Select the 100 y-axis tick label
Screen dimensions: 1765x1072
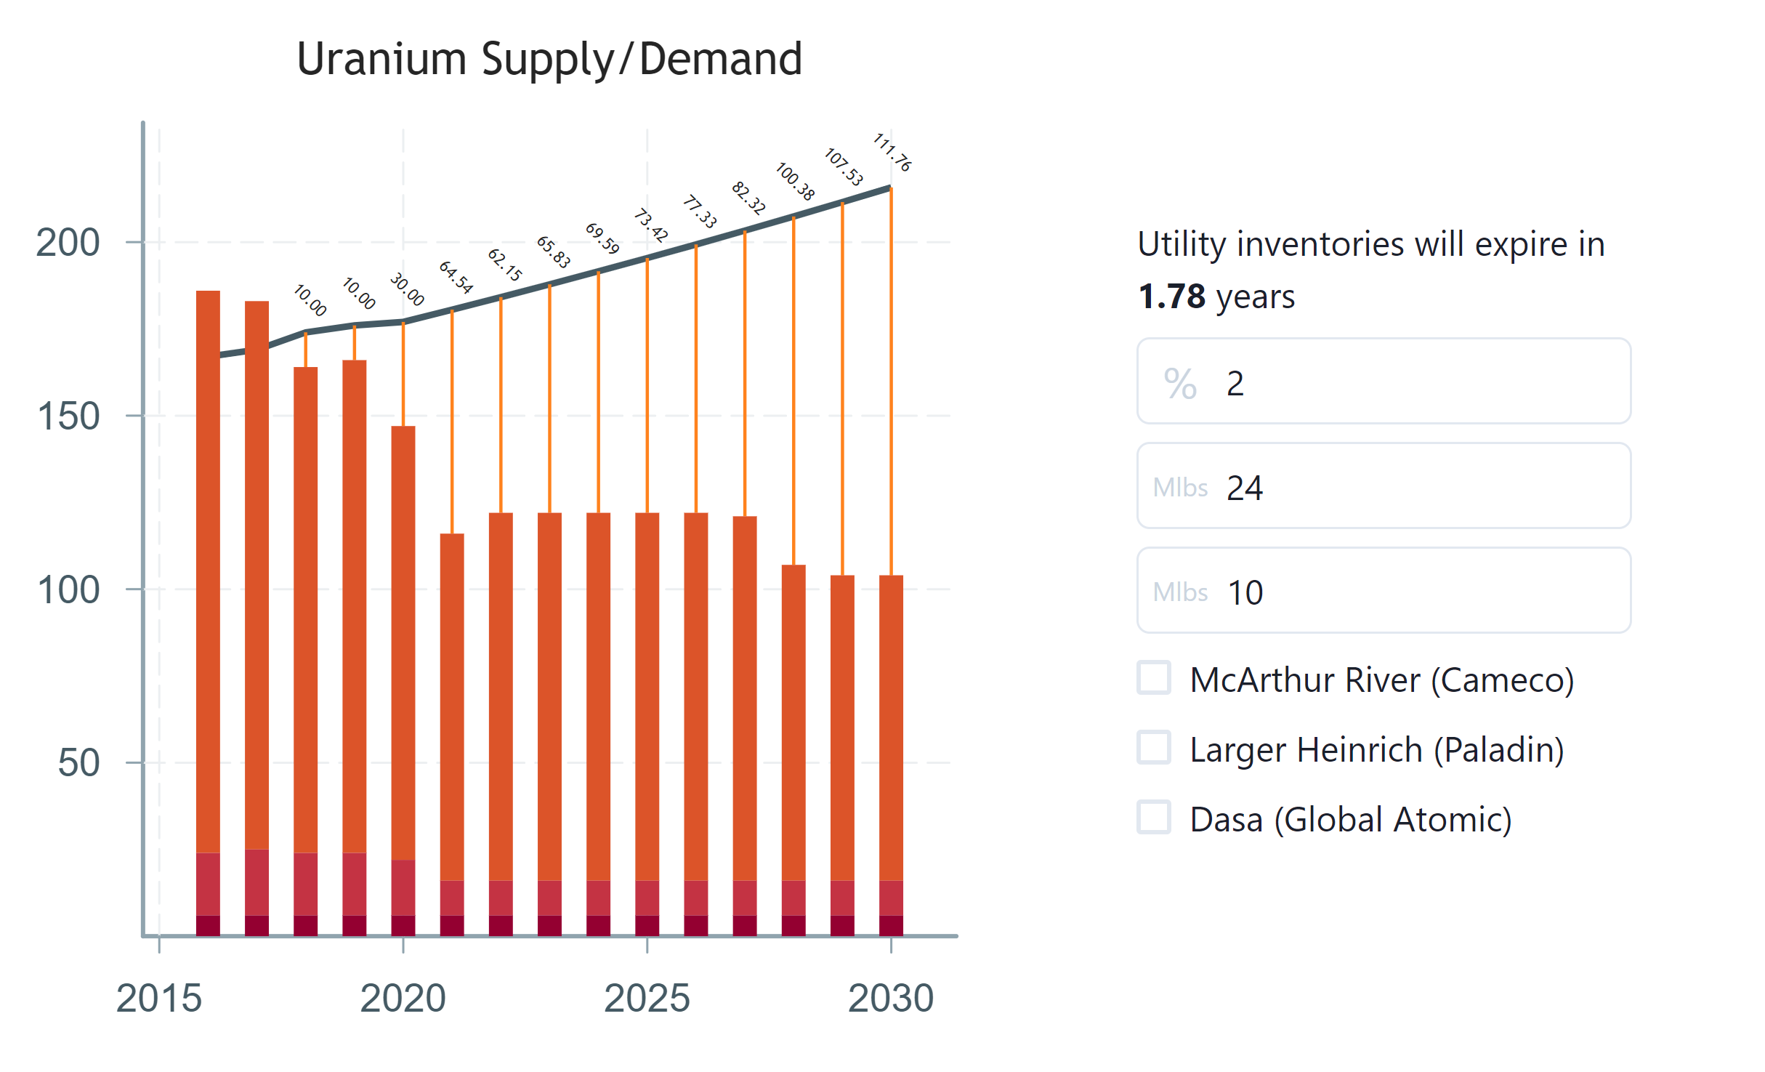68,590
